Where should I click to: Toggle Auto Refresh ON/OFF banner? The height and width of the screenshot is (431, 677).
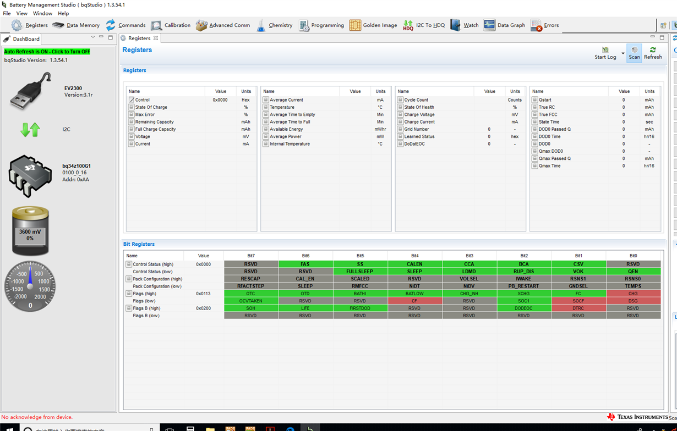47,52
